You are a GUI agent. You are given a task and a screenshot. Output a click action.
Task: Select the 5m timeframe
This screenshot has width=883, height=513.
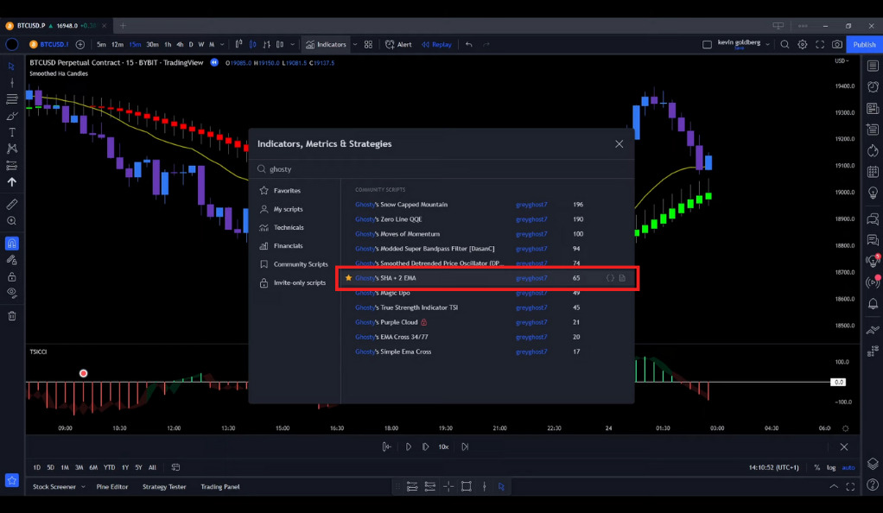tap(101, 45)
